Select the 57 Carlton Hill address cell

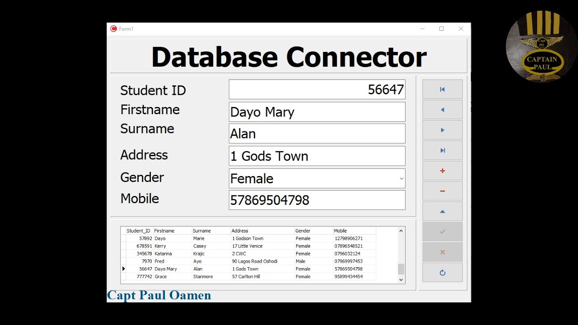pos(263,277)
